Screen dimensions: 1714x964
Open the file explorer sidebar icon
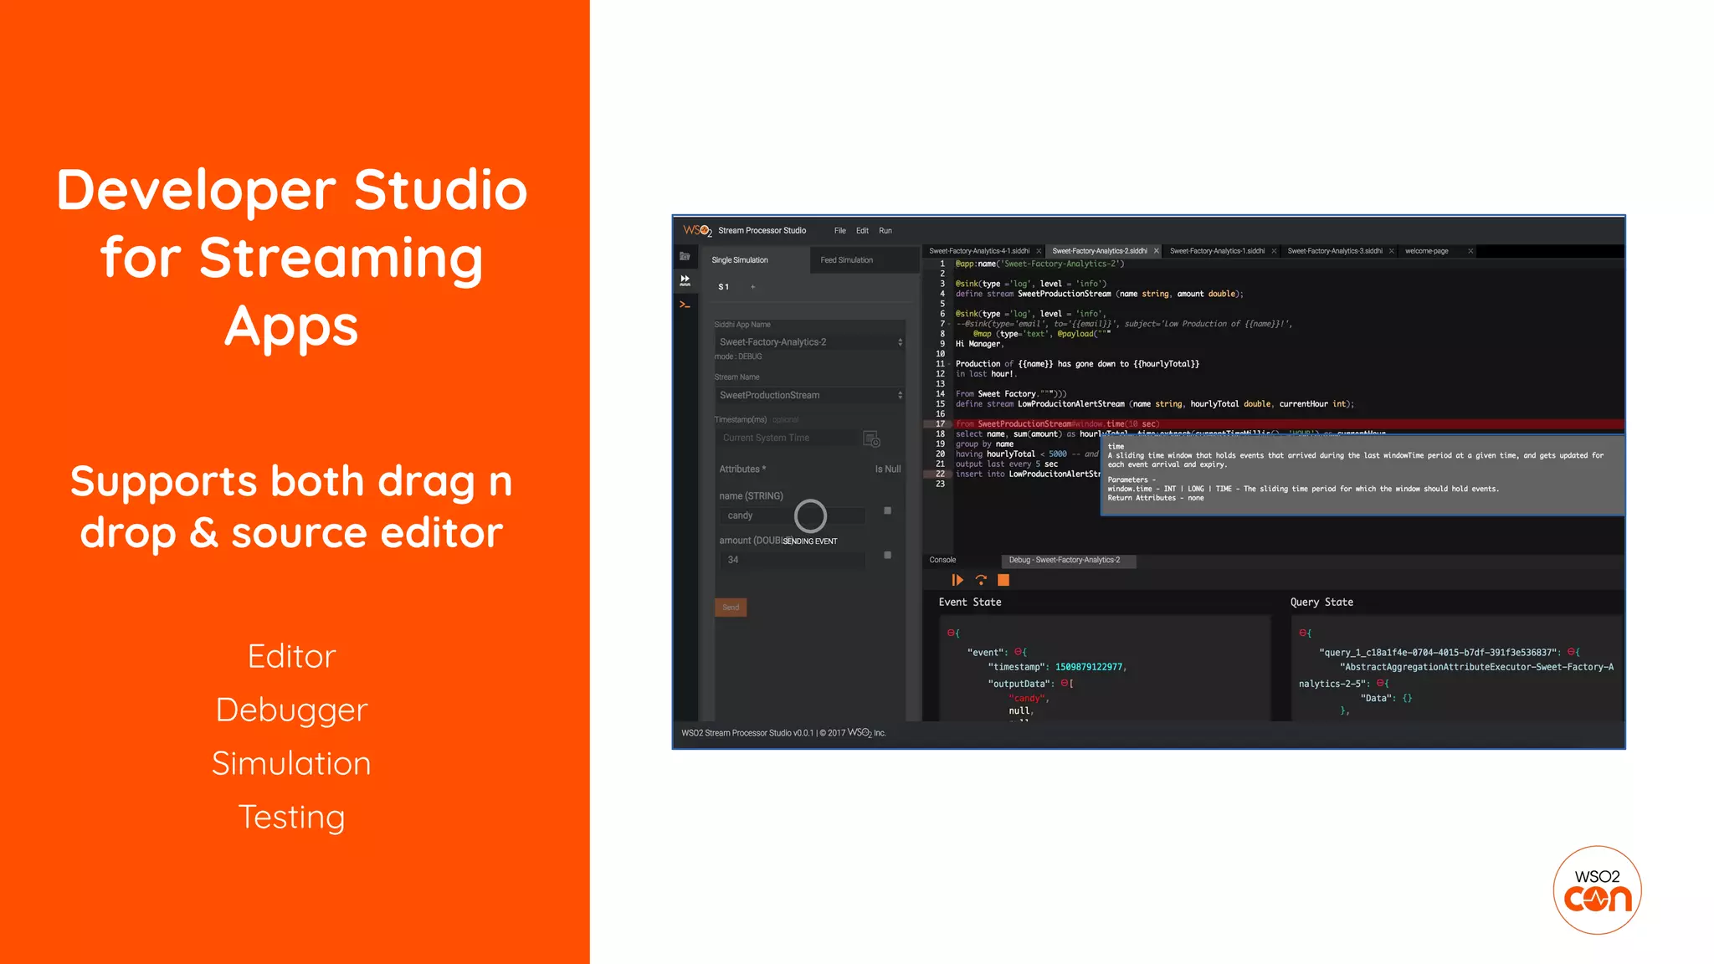coord(685,256)
